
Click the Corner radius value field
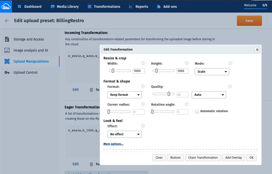pos(139,112)
